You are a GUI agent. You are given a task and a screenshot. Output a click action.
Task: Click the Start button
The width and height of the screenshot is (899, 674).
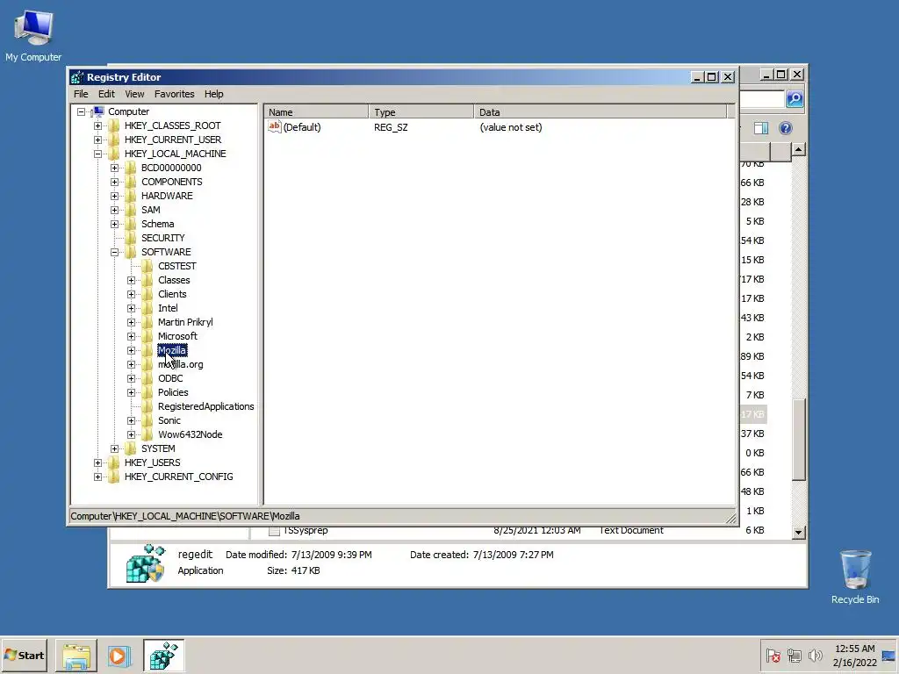click(24, 655)
